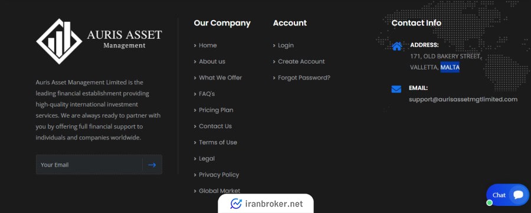Open the Privacy Policy link

(x=219, y=175)
